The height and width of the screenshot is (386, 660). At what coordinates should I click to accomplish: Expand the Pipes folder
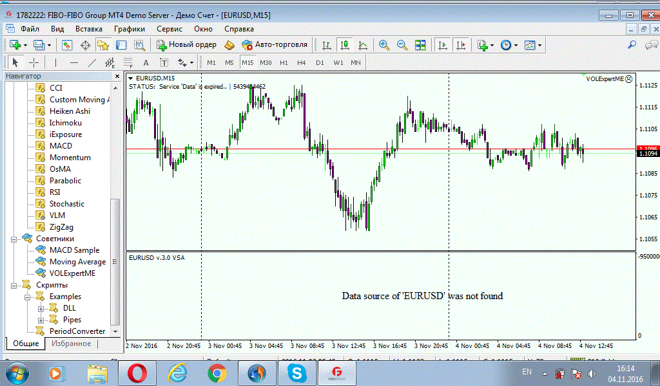tap(41, 320)
